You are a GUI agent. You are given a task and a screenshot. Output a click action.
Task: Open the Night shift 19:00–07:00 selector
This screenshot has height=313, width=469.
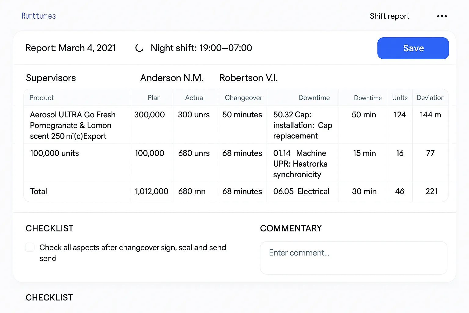click(201, 48)
